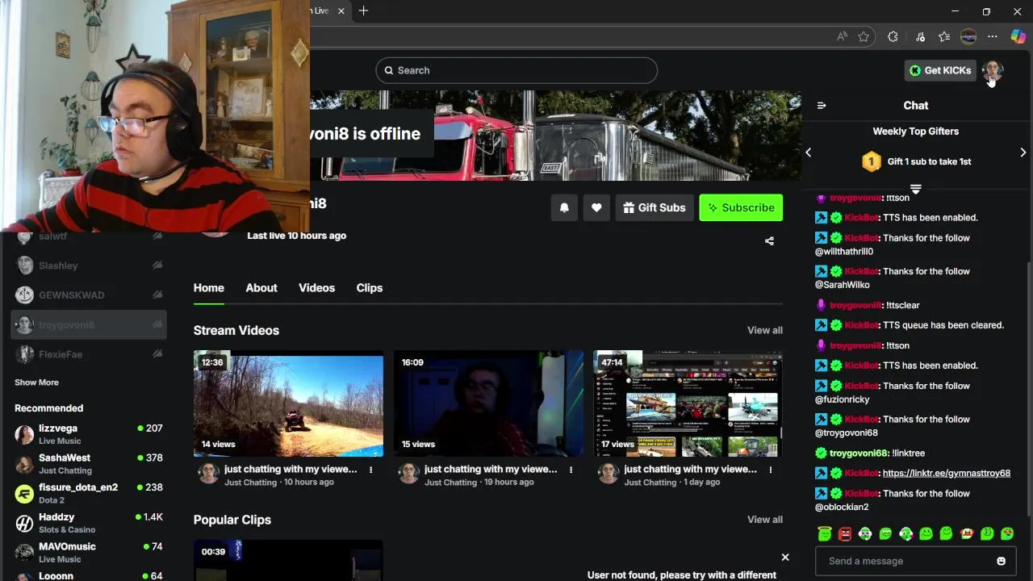Switch to the Videos tab
The height and width of the screenshot is (581, 1033).
pyautogui.click(x=316, y=288)
